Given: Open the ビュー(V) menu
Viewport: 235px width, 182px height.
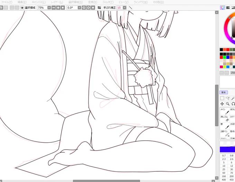Looking at the screenshot, I should 123,2.
